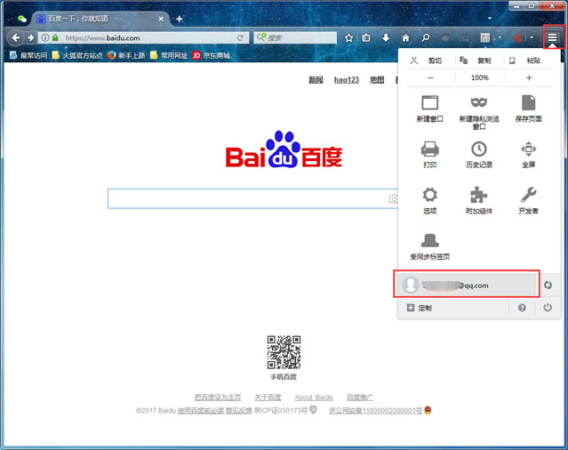Open the hao123 link
The image size is (568, 450).
pyautogui.click(x=347, y=80)
